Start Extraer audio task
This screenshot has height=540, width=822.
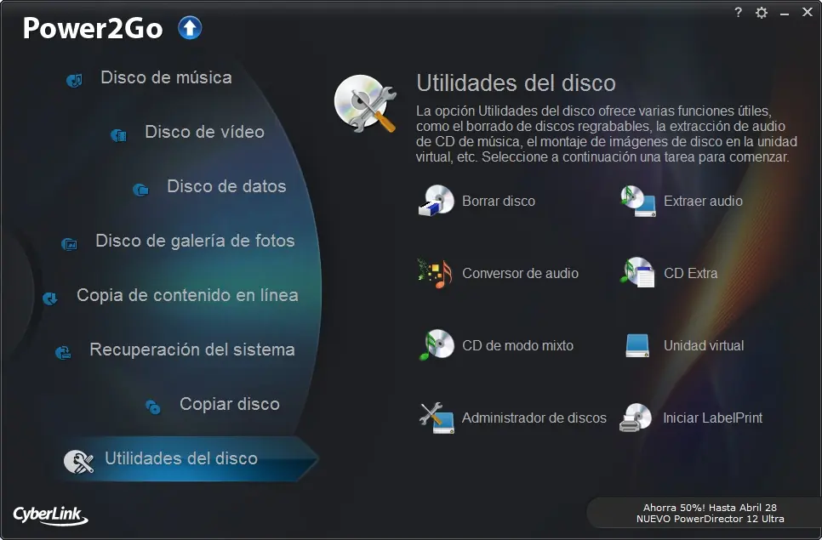703,202
